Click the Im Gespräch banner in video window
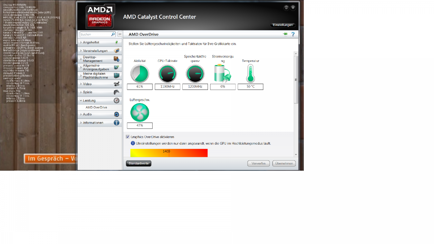434x244 pixels. [50, 159]
